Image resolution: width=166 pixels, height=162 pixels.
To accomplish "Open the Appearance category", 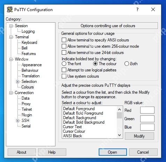I will click(x=31, y=65).
